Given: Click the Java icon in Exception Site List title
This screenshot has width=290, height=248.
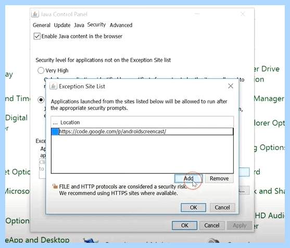Looking at the screenshot, I should click(53, 86).
